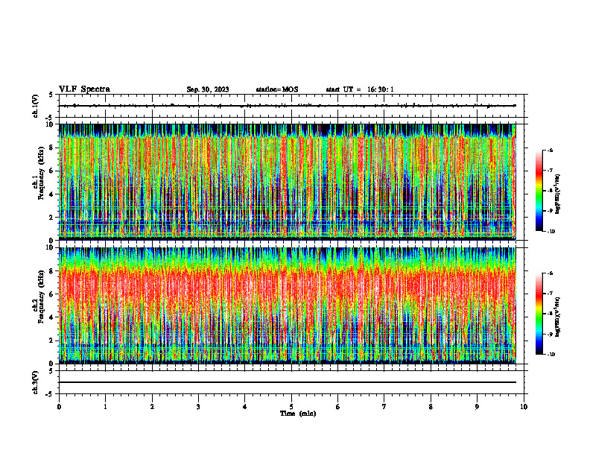Click the "-7" tick on ch.2 color bar
This screenshot has width=590, height=456.
550,294
